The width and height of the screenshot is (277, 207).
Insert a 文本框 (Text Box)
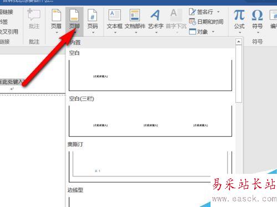[115, 19]
